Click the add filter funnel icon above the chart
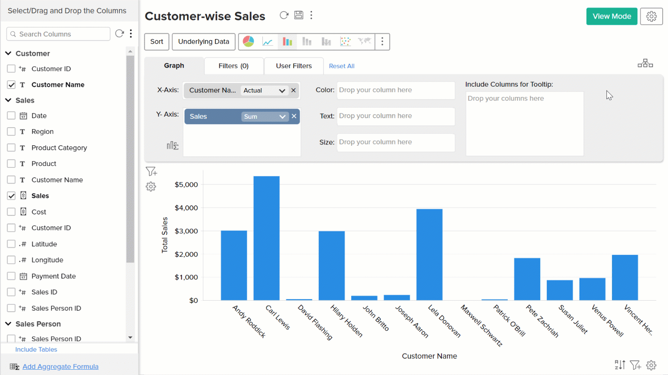This screenshot has width=668, height=375. coord(151,172)
